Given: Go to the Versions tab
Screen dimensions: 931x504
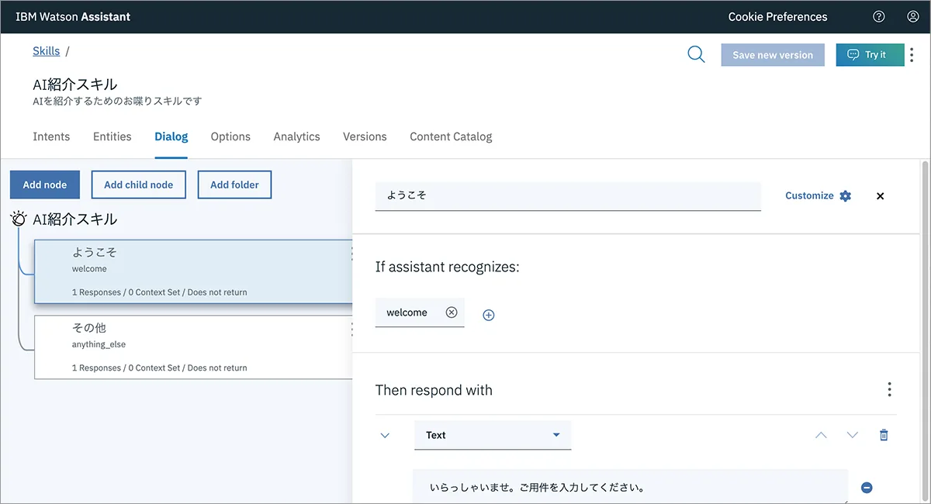Looking at the screenshot, I should pos(365,136).
